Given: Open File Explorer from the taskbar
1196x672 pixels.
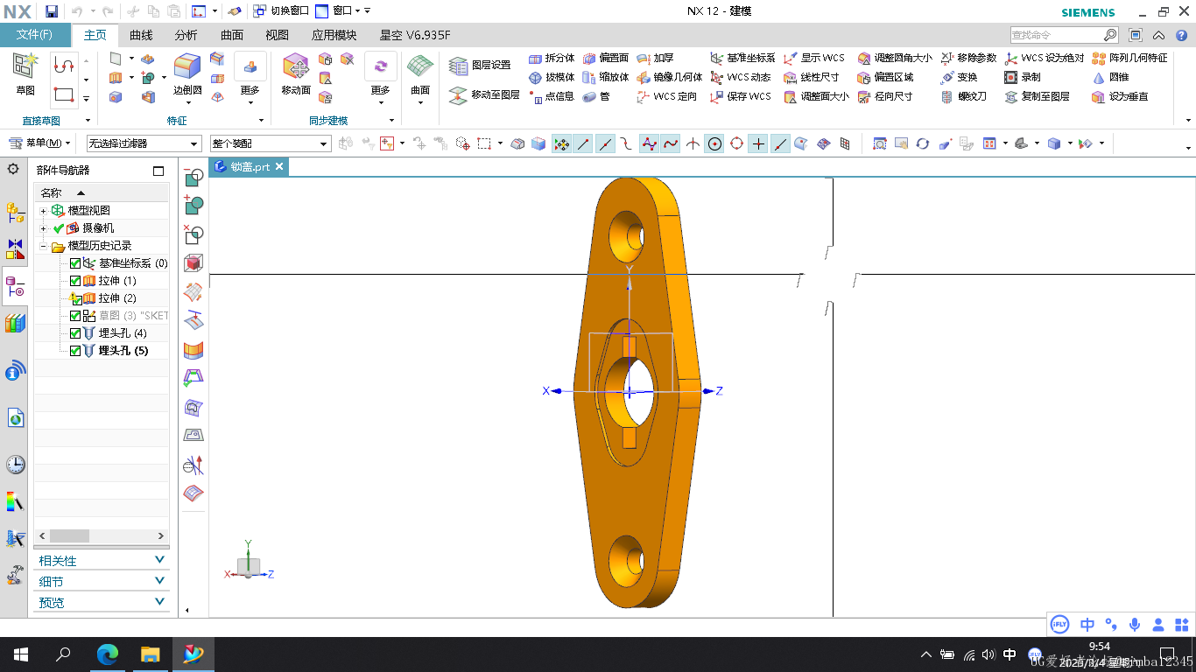Looking at the screenshot, I should point(150,654).
